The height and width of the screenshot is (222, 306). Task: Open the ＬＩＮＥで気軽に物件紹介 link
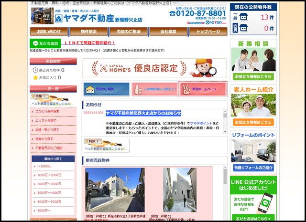tap(89, 43)
